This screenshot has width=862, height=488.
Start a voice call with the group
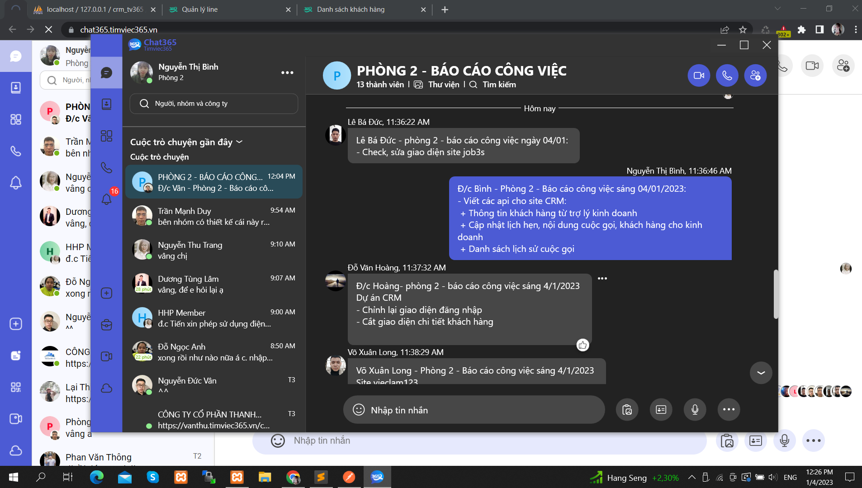click(x=727, y=76)
